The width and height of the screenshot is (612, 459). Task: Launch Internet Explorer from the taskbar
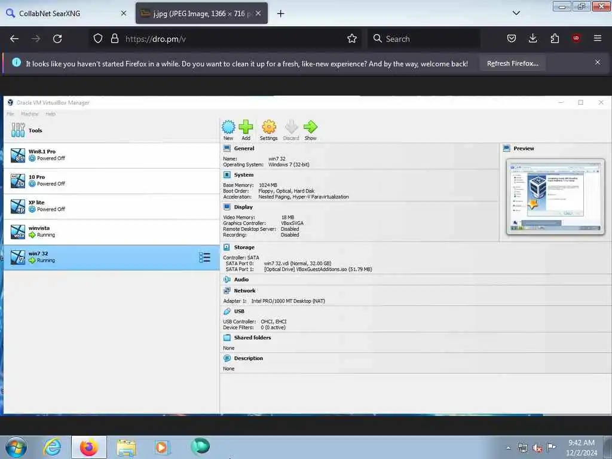coord(53,447)
